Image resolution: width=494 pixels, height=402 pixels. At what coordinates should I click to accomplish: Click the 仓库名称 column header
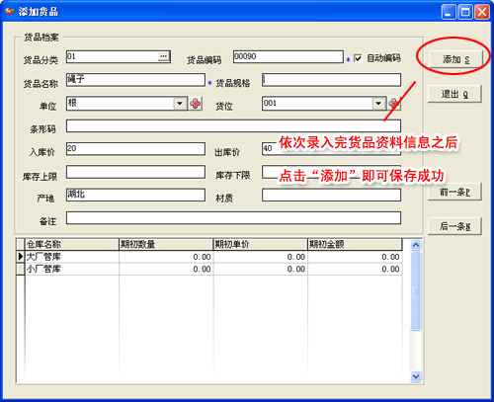[72, 244]
